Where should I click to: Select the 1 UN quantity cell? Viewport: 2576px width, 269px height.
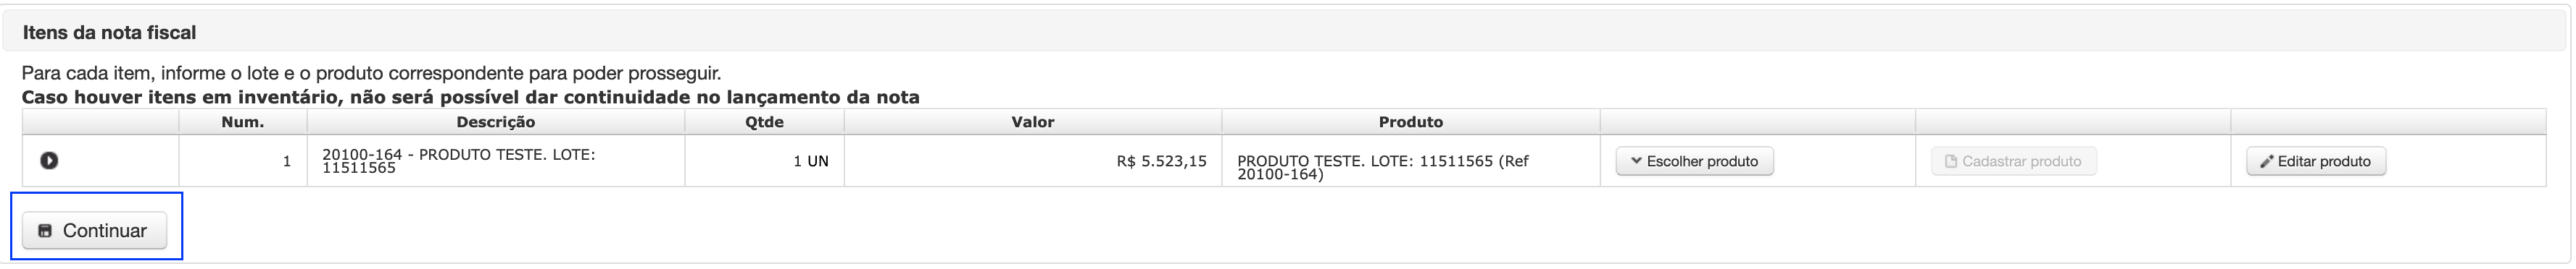coord(765,161)
